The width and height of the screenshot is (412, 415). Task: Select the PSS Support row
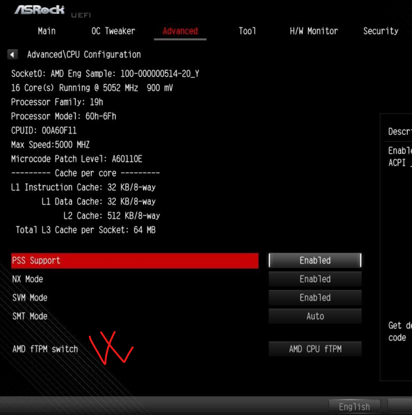tap(135, 261)
